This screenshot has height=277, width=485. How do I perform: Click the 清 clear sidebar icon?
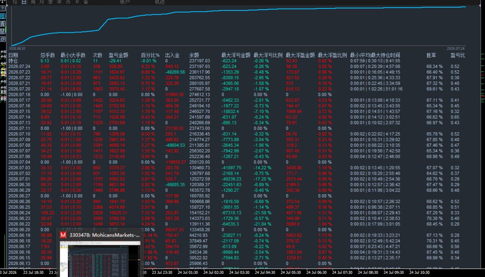click(3, 23)
